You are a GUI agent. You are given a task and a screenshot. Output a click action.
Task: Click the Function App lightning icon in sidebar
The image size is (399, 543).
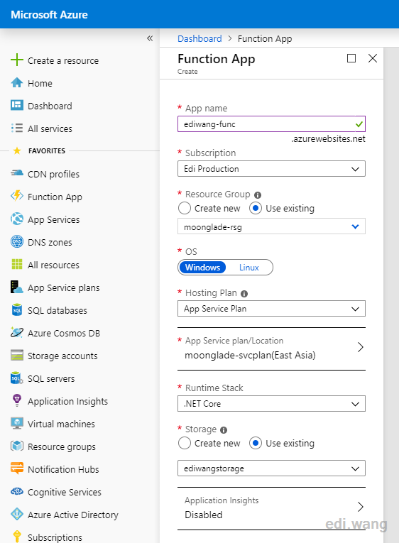point(16,196)
